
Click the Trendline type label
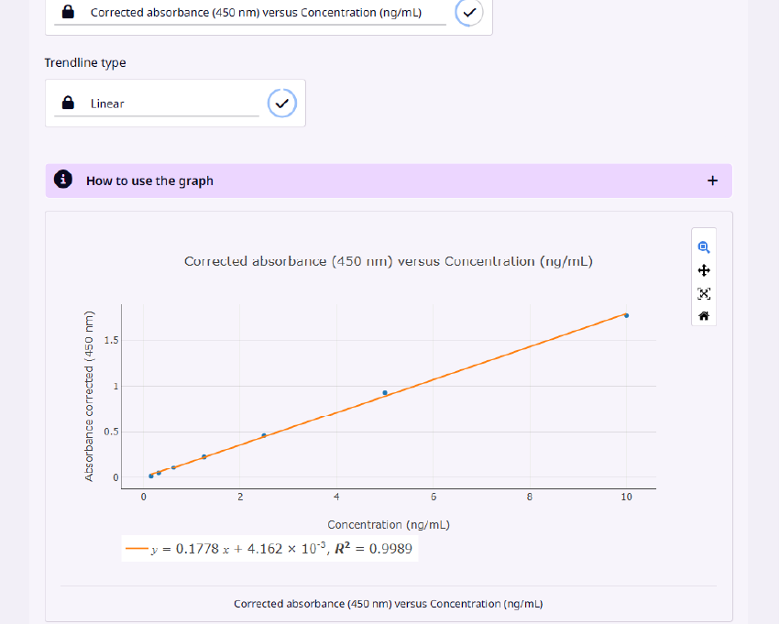(85, 62)
